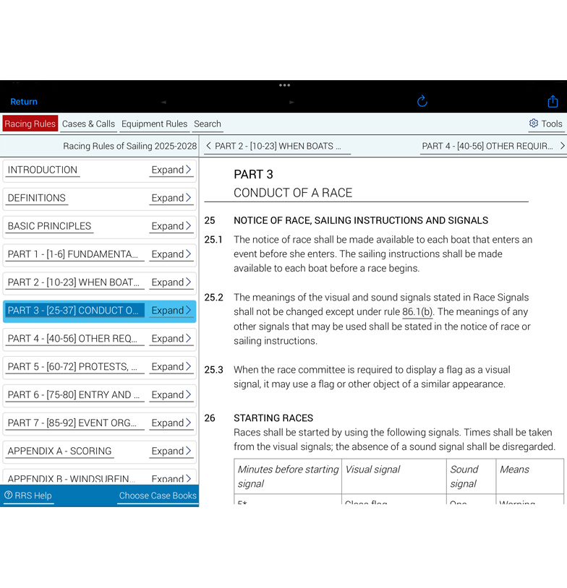567x588 pixels.
Task: Switch to Cases & Calls tab
Action: (88, 124)
